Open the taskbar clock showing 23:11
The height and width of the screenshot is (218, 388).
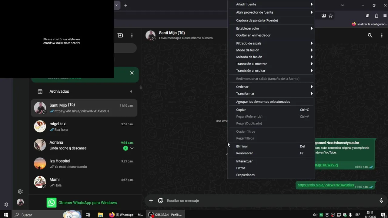(x=370, y=215)
